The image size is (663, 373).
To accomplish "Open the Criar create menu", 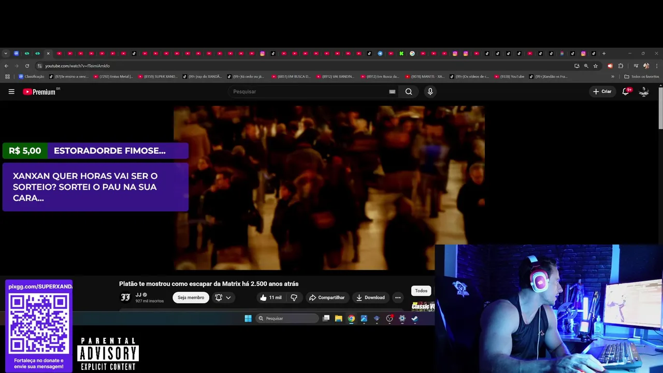I will tap(602, 92).
